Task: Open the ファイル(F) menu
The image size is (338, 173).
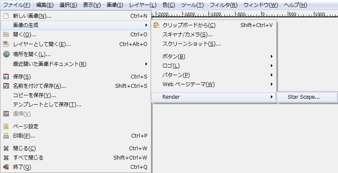Action: (16, 5)
